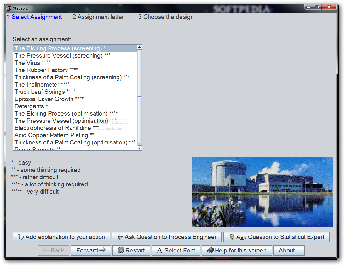Open the Select Assignment step tab
Image resolution: width=345 pixels, height=266 pixels.
(x=34, y=17)
